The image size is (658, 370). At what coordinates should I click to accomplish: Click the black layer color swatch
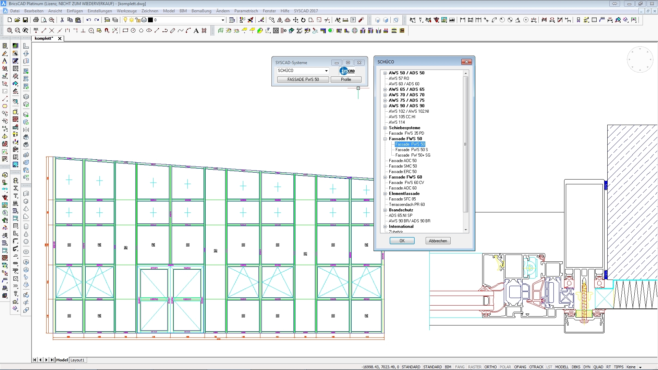pyautogui.click(x=150, y=20)
